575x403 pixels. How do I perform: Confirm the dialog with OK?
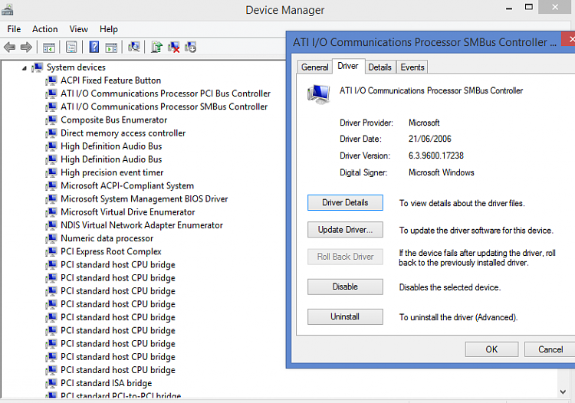tap(491, 349)
